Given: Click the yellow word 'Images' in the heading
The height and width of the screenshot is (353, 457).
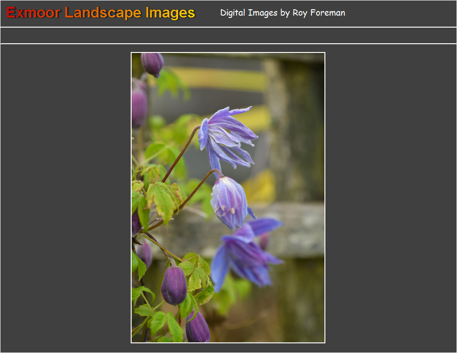Looking at the screenshot, I should click(170, 13).
